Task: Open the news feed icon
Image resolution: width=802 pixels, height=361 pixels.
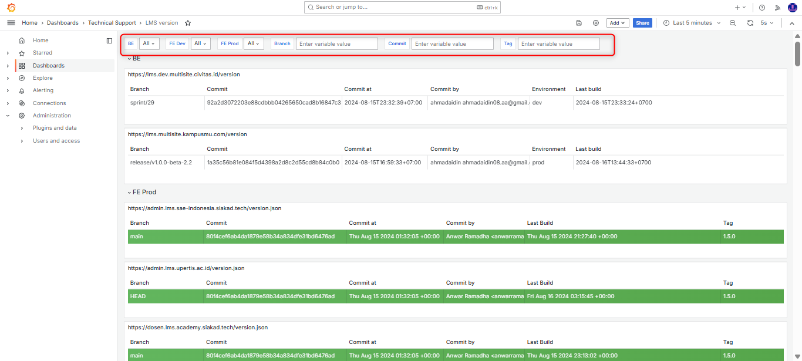Action: point(778,8)
